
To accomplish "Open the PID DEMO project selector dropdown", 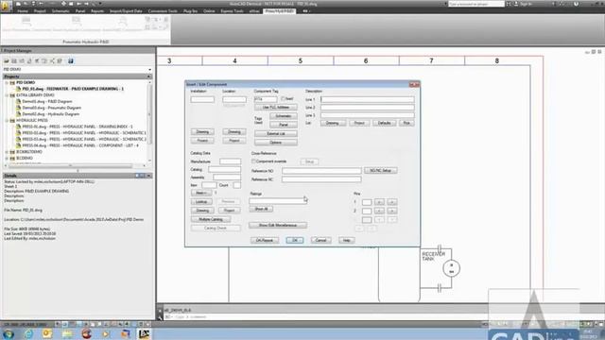I will (x=149, y=69).
